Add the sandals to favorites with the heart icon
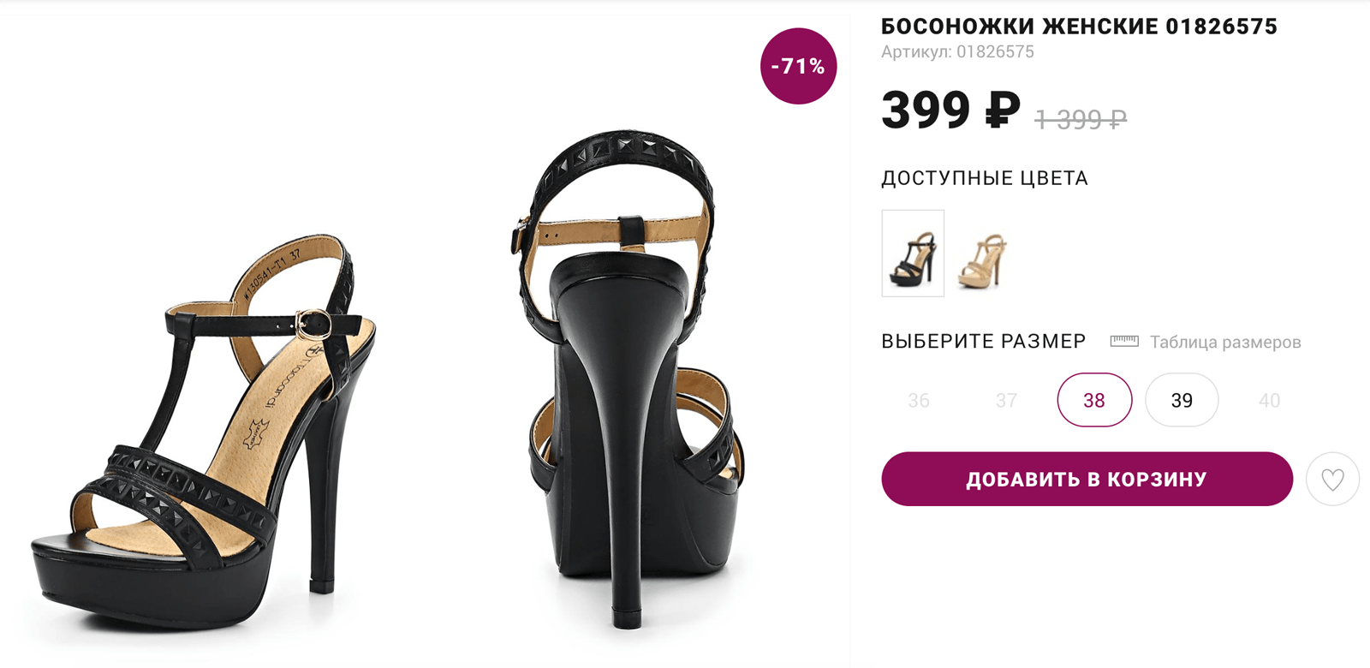The image size is (1370, 668). (1332, 480)
